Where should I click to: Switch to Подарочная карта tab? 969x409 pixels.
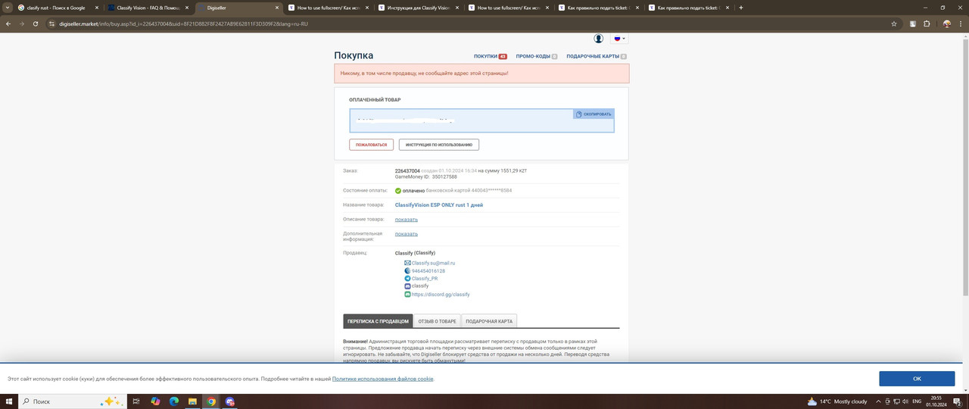(x=488, y=321)
